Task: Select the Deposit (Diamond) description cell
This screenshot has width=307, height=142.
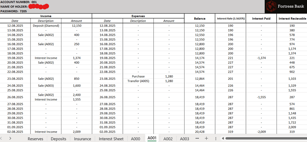Action: pyautogui.click(x=46, y=26)
